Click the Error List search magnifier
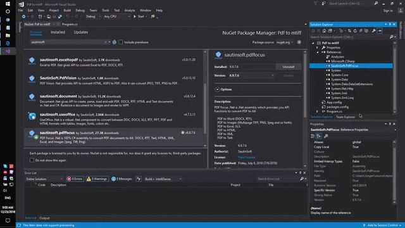Screen dimensions: 405x228 click(302, 179)
